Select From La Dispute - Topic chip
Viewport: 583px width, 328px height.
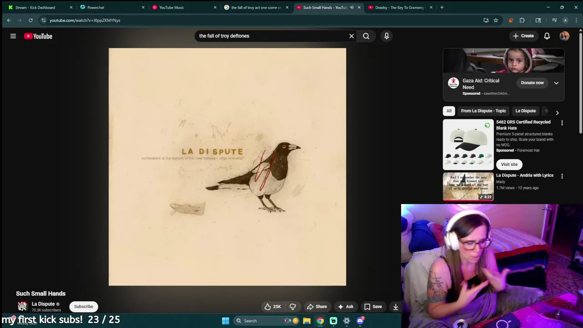[483, 111]
